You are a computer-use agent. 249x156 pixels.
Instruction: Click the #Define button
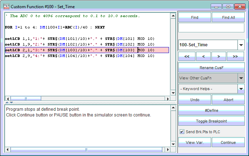pyautogui.click(x=211, y=110)
